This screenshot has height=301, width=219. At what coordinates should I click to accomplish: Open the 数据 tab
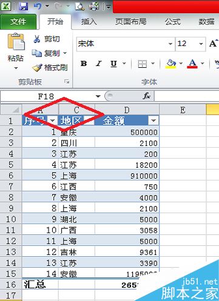click(206, 22)
